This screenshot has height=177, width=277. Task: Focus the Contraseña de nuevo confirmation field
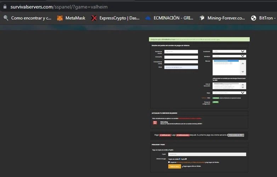click(181, 62)
